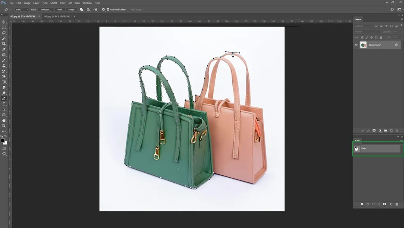Switch to the 06.jpg document tab
This screenshot has height=228, width=404.
[58, 17]
